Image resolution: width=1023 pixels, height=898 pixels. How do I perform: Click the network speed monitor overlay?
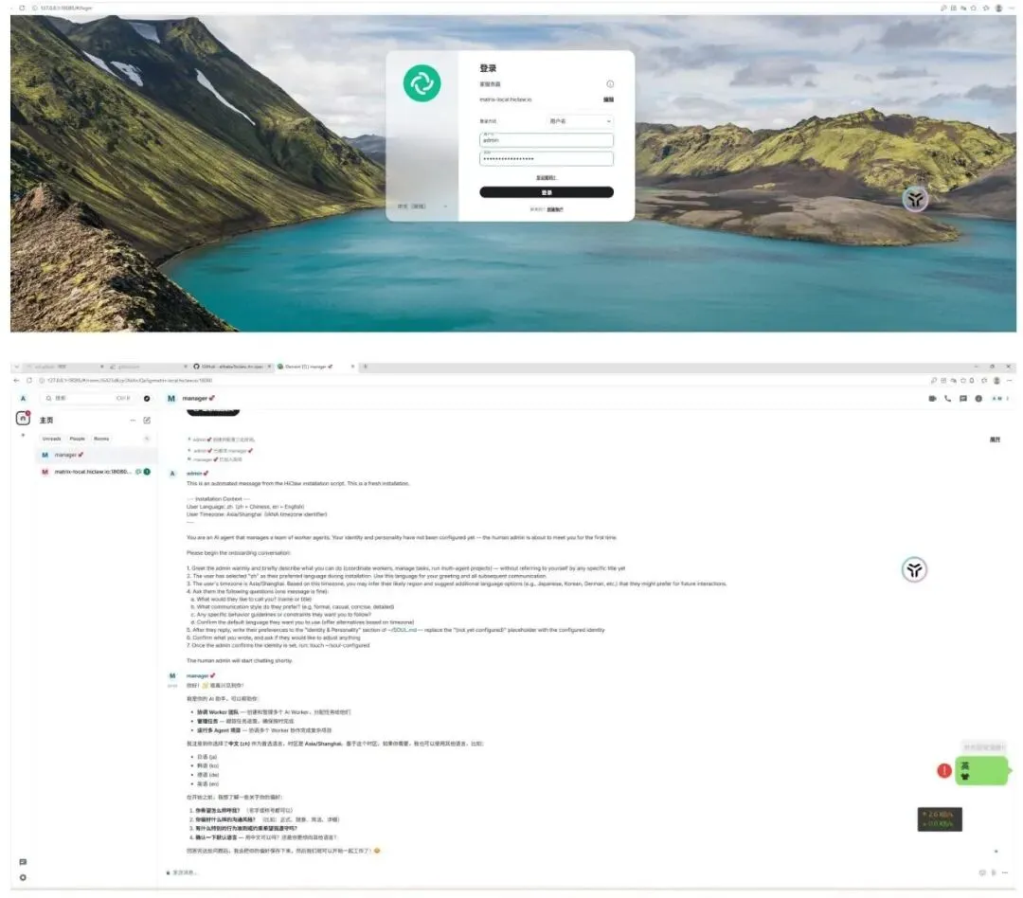coord(940,819)
